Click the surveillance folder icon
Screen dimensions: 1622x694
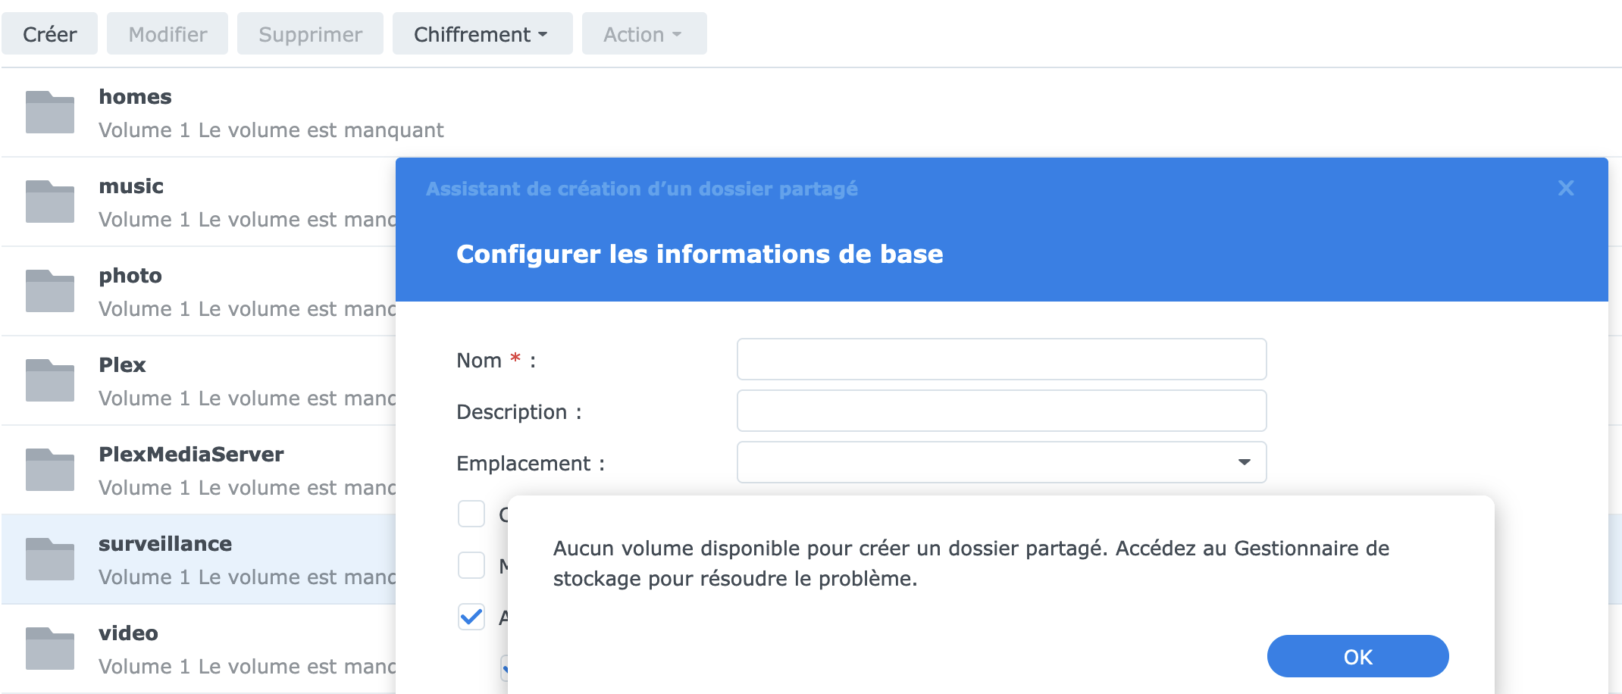tap(50, 559)
